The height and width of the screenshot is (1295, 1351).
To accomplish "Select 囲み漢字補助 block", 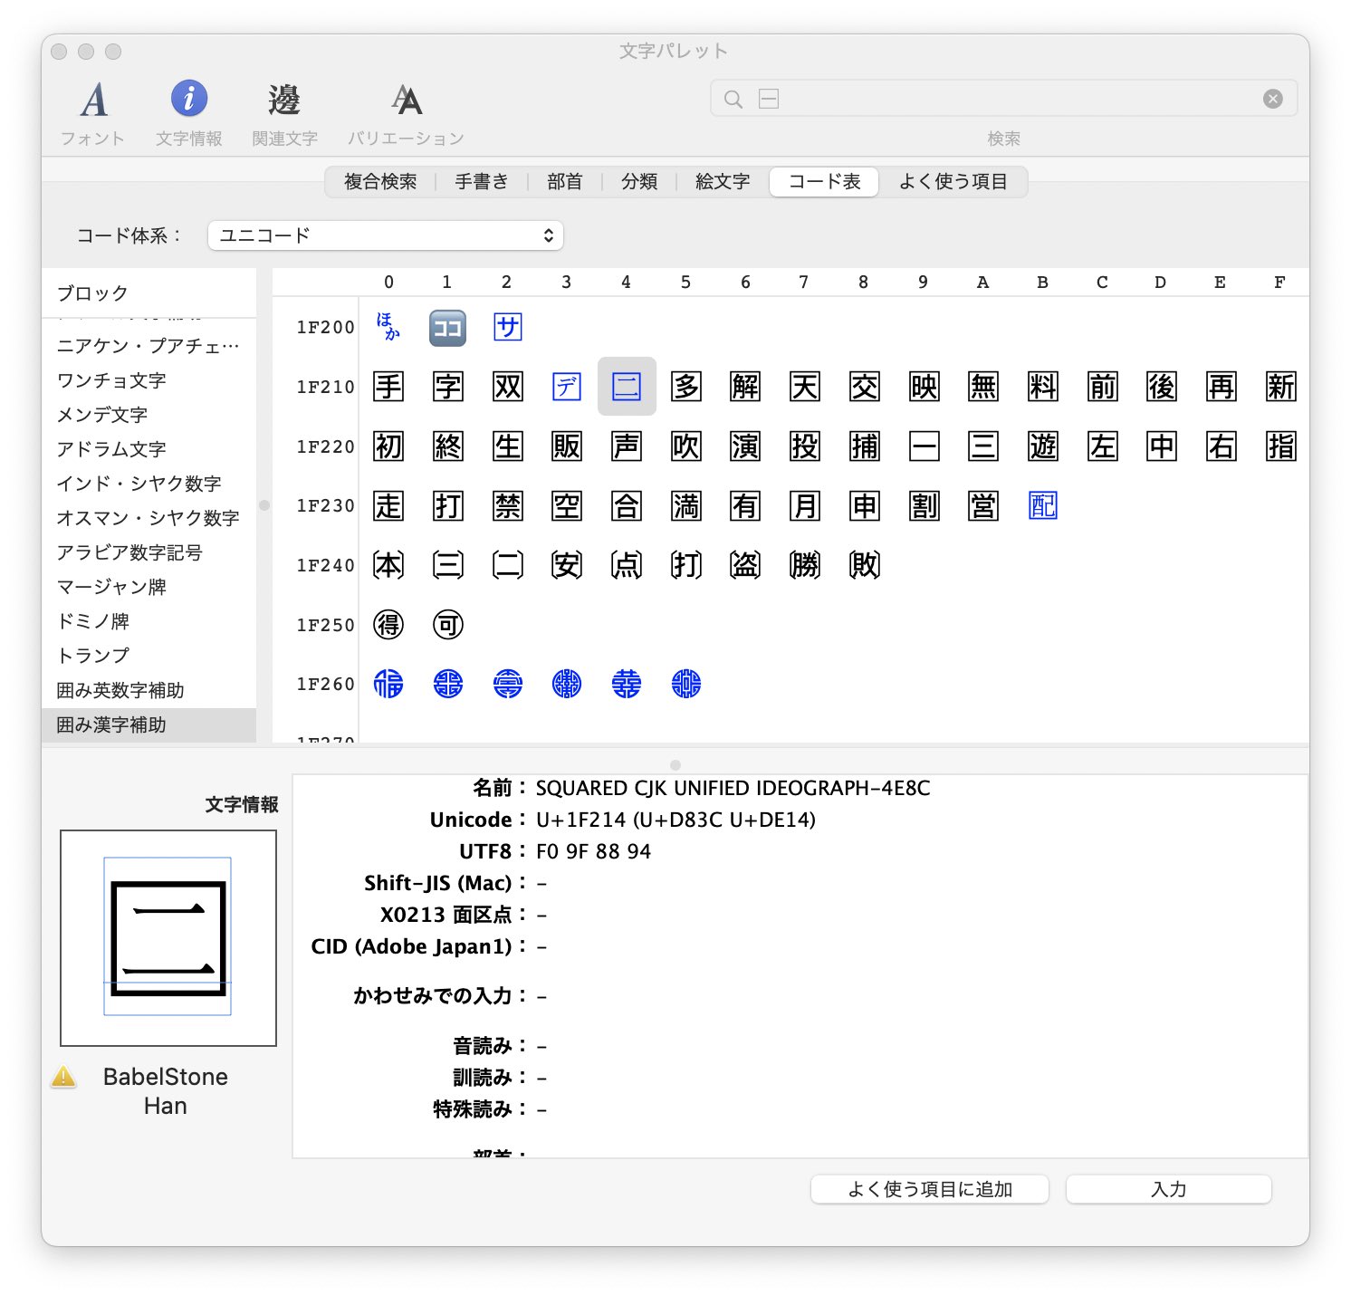I will (149, 724).
